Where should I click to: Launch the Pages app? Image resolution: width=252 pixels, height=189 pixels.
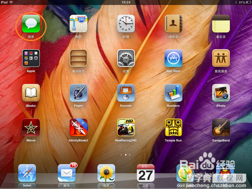[79, 93]
